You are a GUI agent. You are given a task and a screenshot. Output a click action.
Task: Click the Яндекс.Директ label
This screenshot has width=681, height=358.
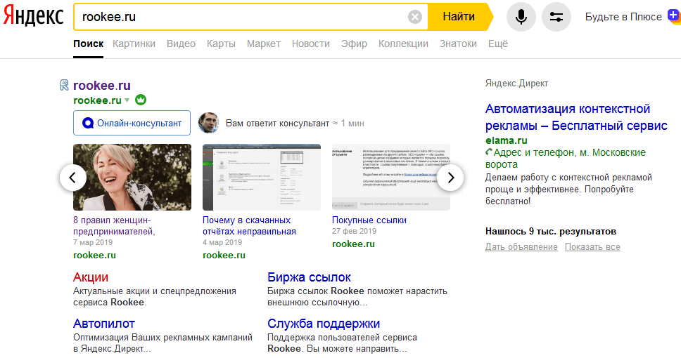(x=516, y=84)
